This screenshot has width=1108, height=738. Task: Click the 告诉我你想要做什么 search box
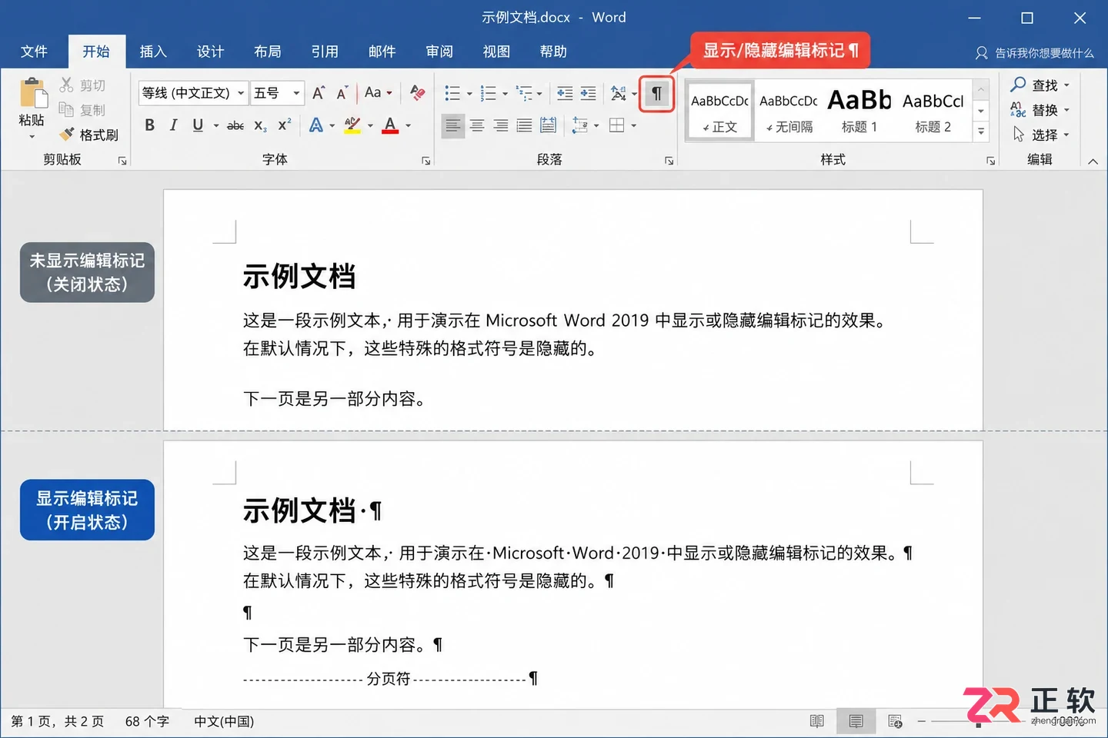coord(1035,53)
